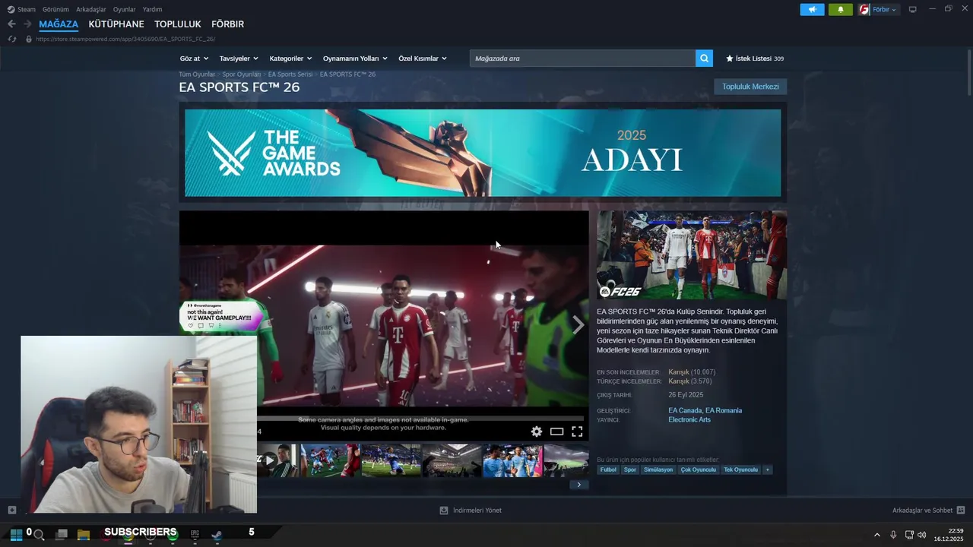Toggle theater mode on the video
973x547 pixels.
pos(556,432)
